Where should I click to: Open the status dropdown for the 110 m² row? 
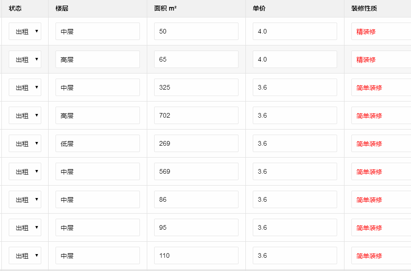[x=25, y=255]
